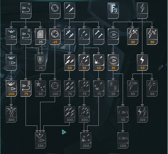Screen dimensions: 168x154
Task: Click the double lightning skill costing 100
Action: click(142, 114)
